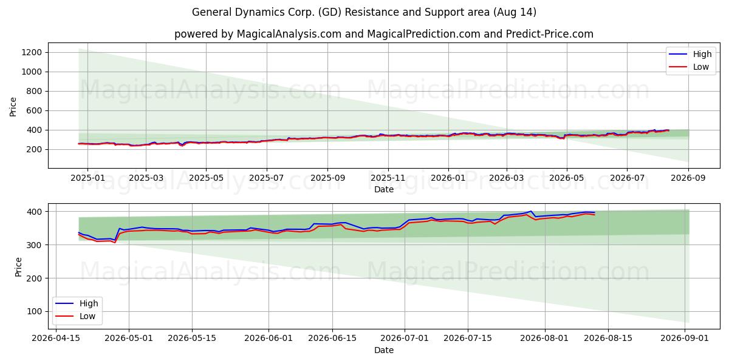Click the 2026-08-01 date tick label
Image resolution: width=729 pixels, height=364 pixels.
(x=545, y=339)
